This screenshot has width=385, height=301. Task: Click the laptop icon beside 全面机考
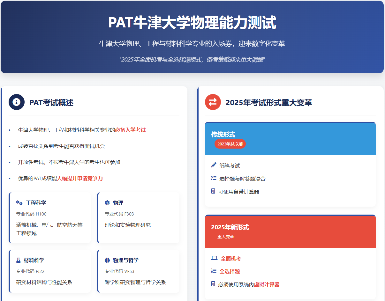tap(214, 258)
